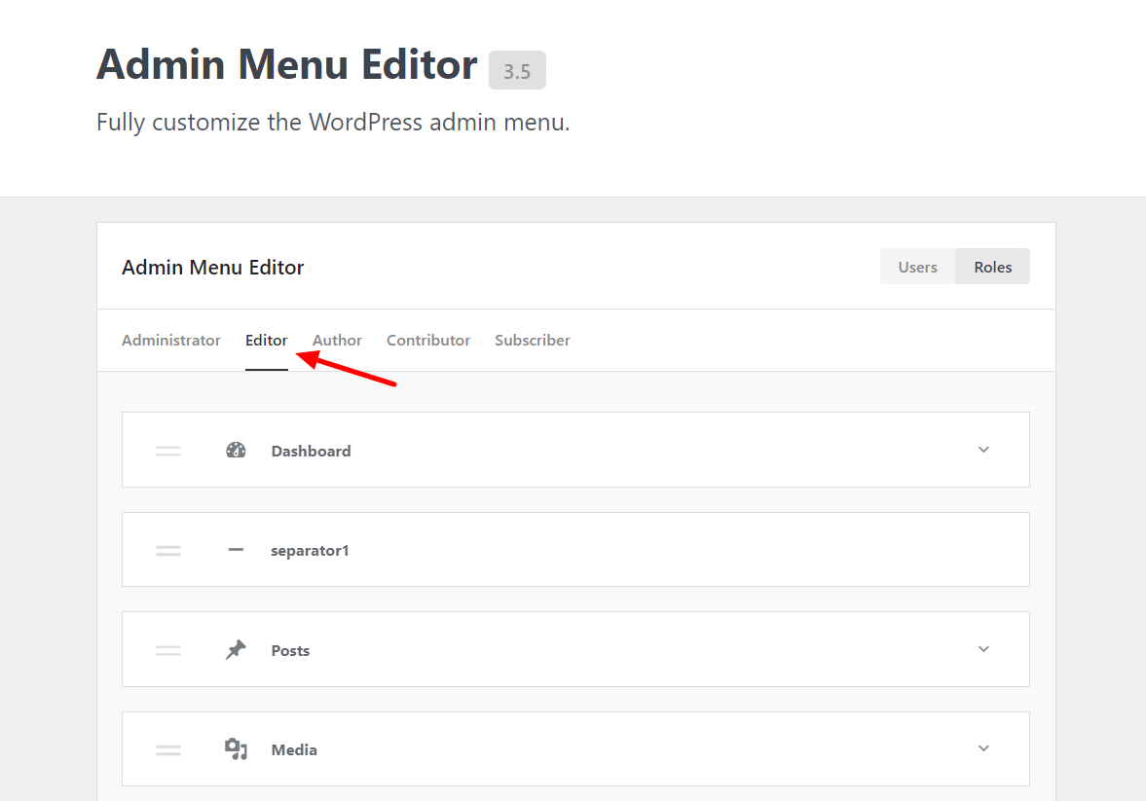Expand the Media menu item chevron
1146x801 pixels.
[x=983, y=748]
